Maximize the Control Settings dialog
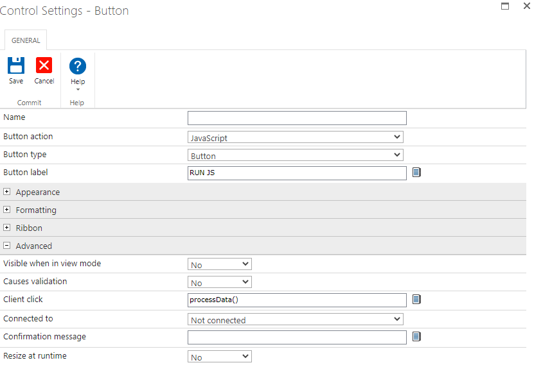 click(x=505, y=6)
